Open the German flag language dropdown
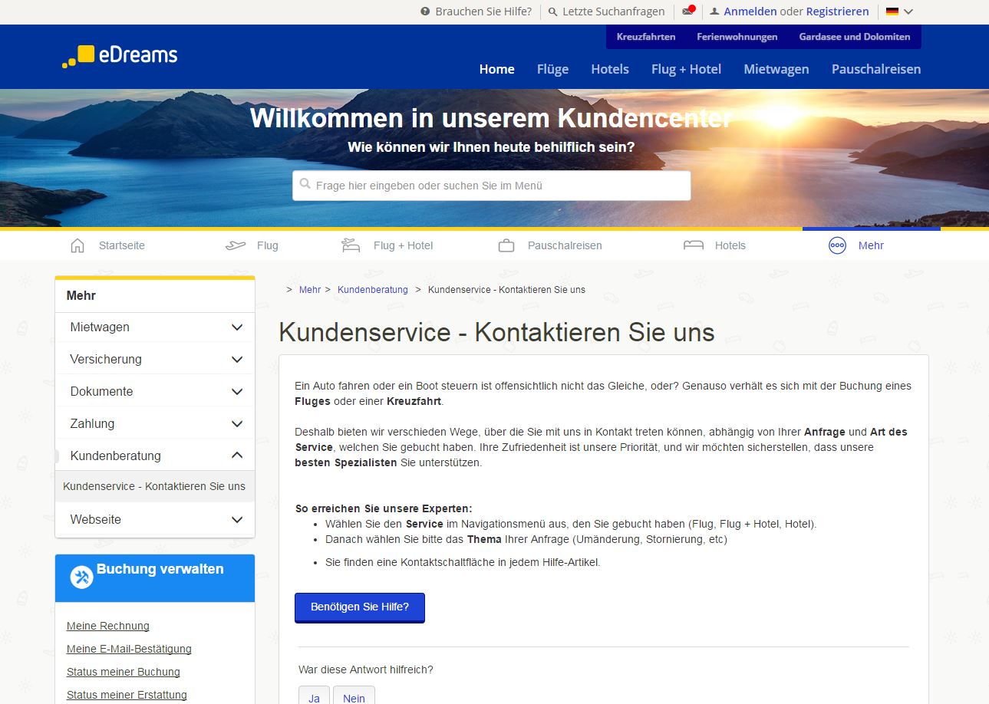The height and width of the screenshot is (704, 989). [899, 12]
